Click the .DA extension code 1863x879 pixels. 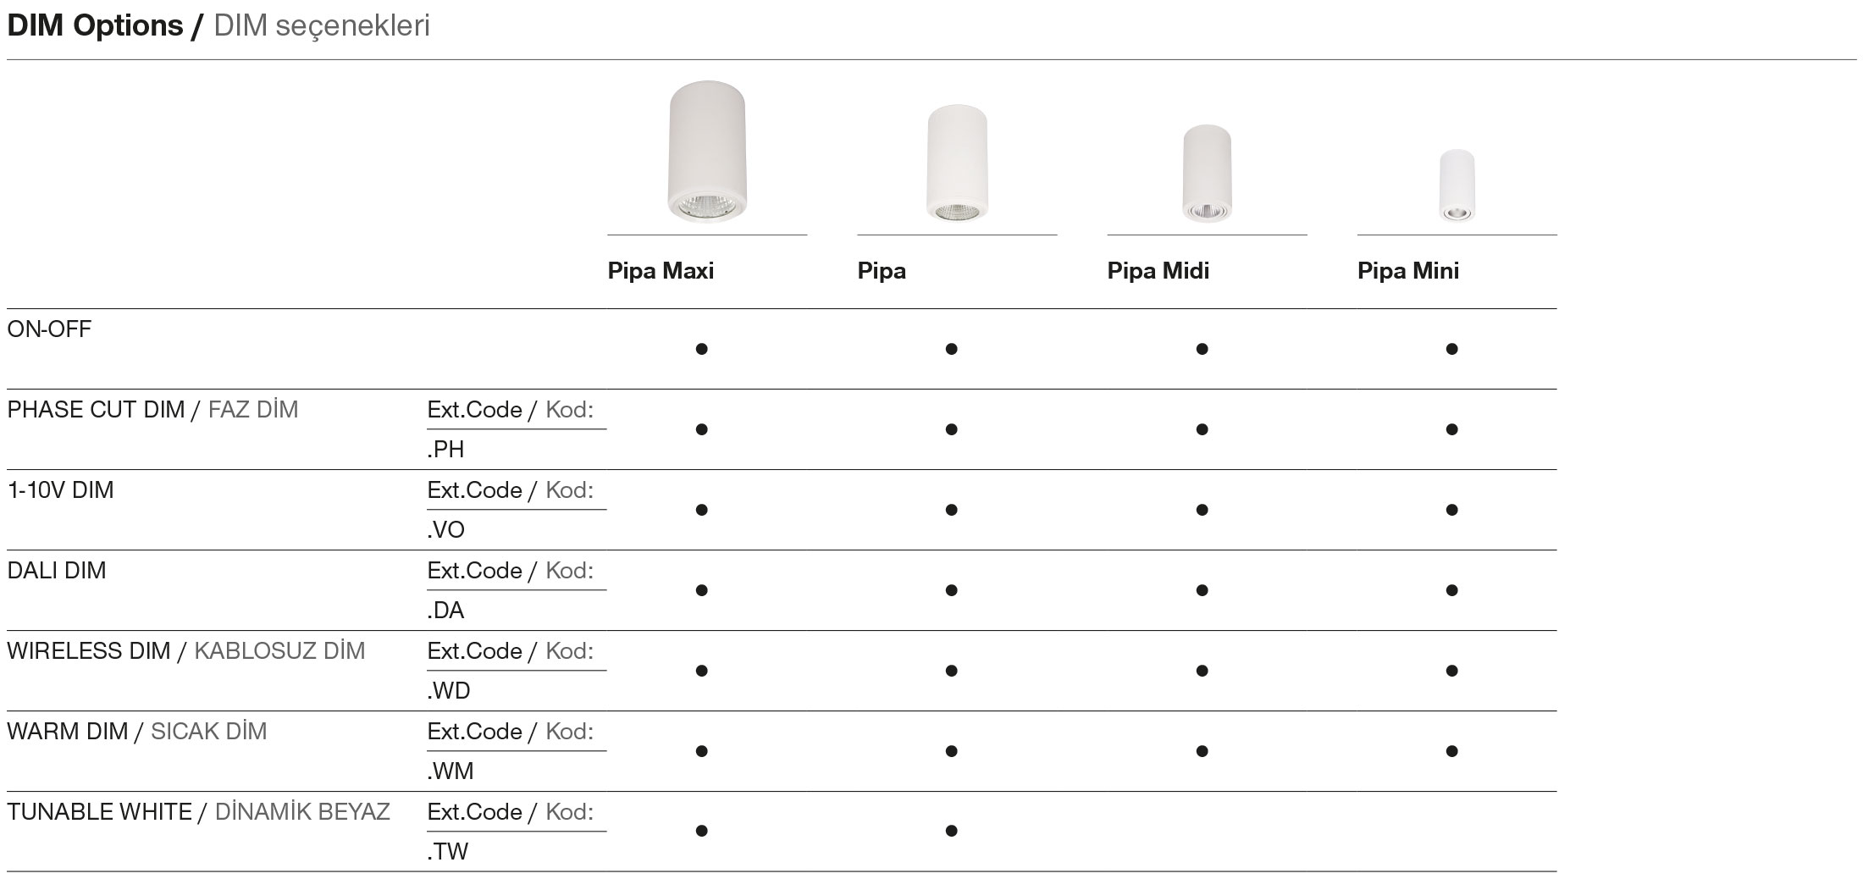(446, 611)
